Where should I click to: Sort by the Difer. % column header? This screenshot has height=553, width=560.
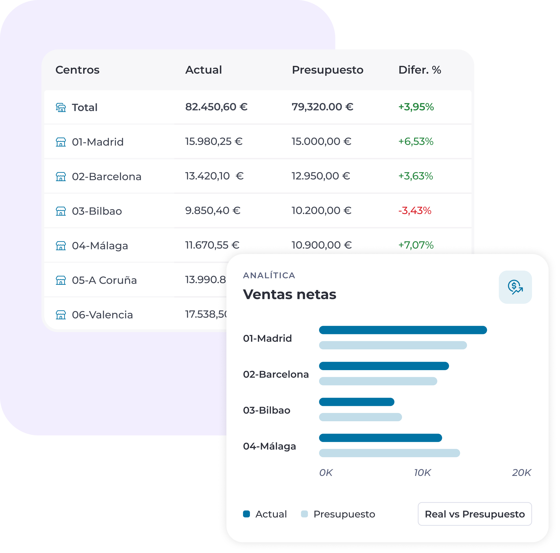click(420, 70)
